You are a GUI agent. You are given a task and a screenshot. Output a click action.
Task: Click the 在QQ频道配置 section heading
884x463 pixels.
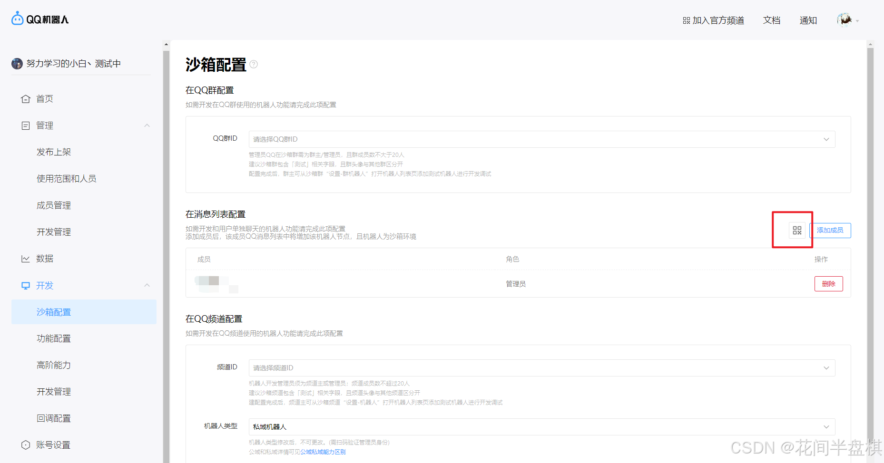click(x=214, y=319)
